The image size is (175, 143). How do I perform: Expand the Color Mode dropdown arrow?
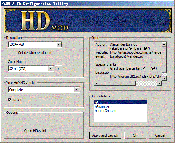click(x=51, y=68)
